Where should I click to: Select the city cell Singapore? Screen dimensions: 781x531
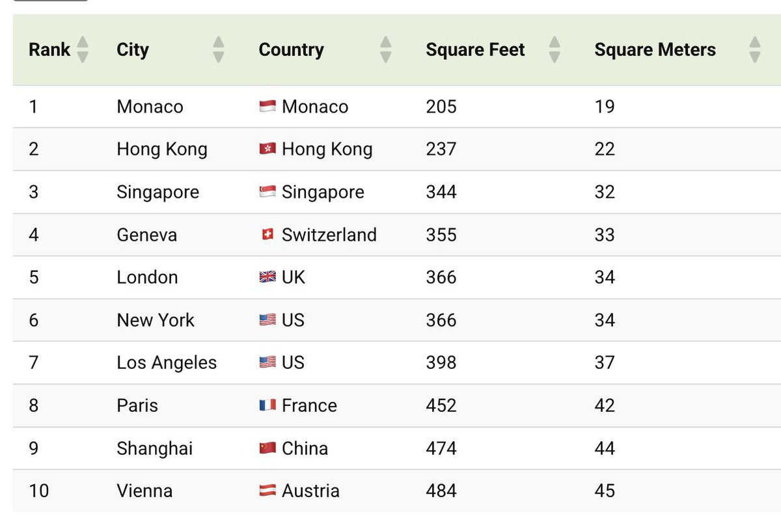tap(158, 193)
